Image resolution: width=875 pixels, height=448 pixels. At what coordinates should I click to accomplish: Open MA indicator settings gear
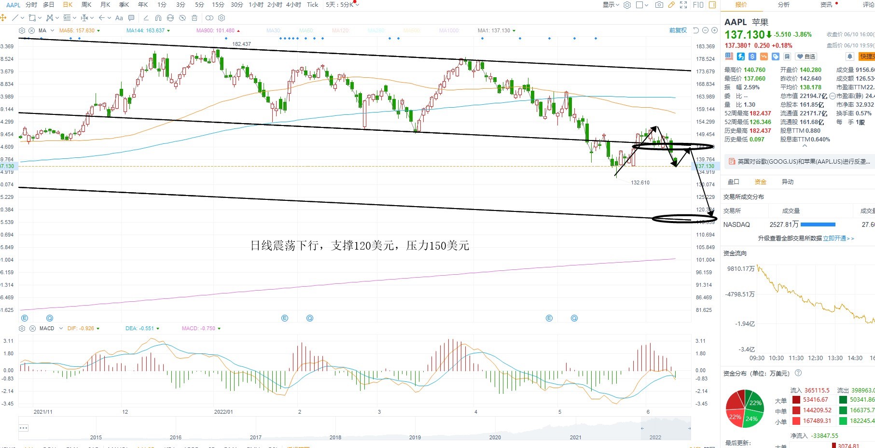(x=22, y=30)
